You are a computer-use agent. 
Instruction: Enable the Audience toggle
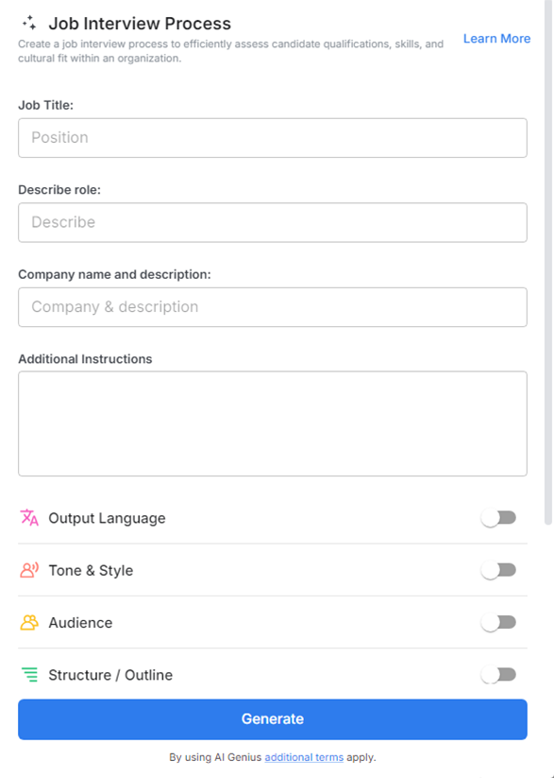click(499, 622)
